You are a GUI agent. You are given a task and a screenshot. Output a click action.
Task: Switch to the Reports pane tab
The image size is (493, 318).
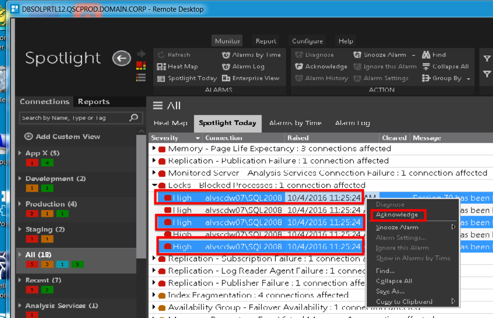tap(94, 102)
